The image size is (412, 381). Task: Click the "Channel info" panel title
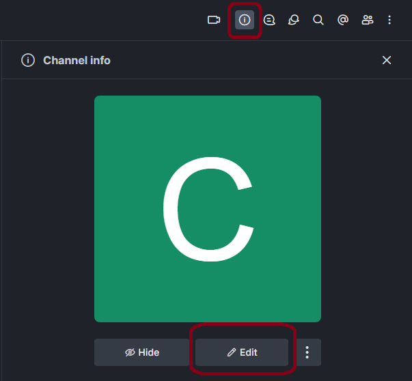[77, 60]
